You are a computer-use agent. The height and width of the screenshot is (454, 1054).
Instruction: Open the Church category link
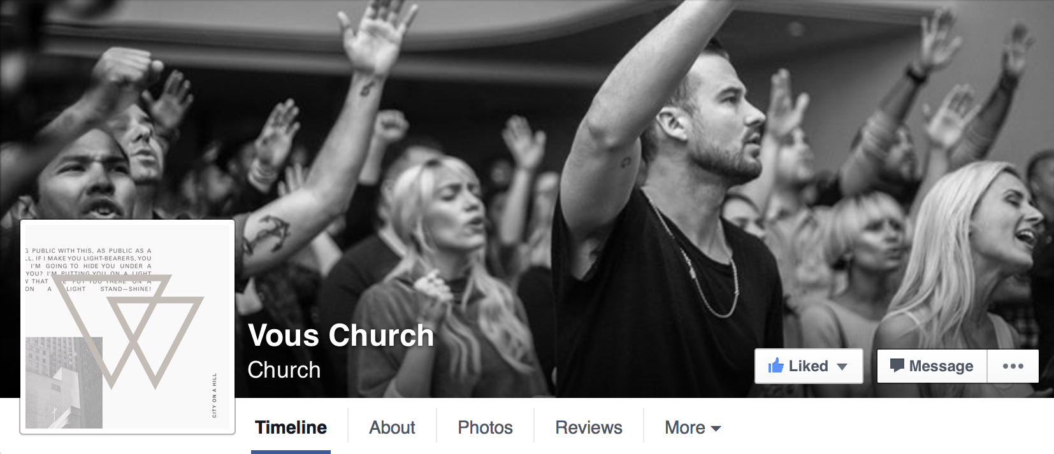pos(284,370)
